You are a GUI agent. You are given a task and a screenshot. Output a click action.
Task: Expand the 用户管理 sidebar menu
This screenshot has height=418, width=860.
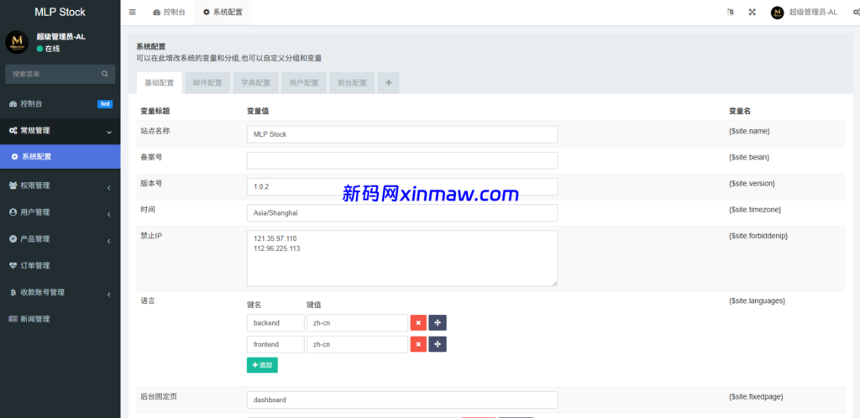click(60, 212)
